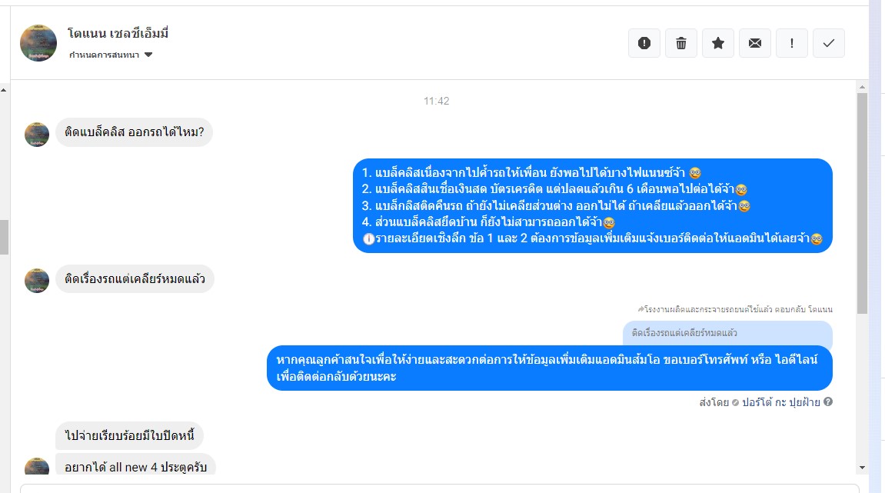Click the message ติดแบล็คลิส ออกรถได้ไหม?

pos(135,132)
